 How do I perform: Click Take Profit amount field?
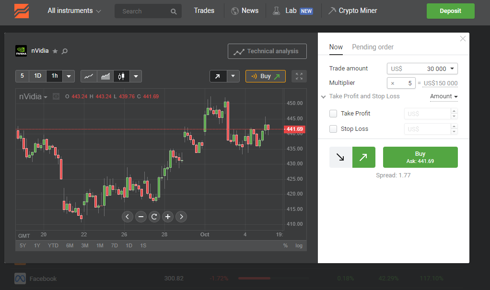point(427,114)
